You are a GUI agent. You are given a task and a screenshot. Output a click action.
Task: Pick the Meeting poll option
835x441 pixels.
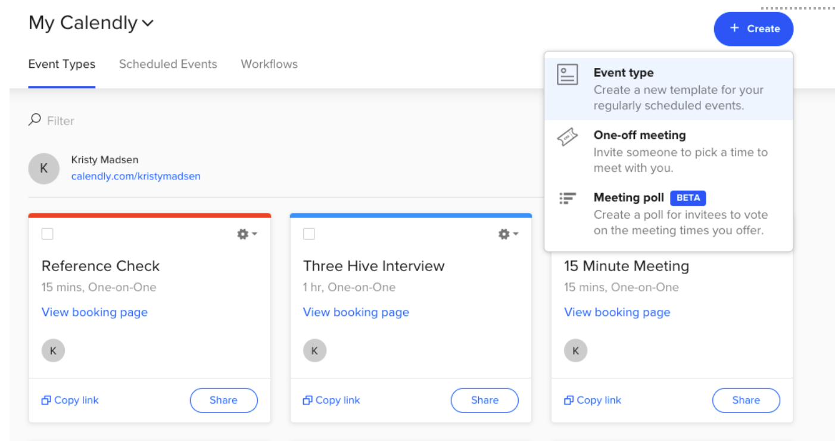point(668,214)
